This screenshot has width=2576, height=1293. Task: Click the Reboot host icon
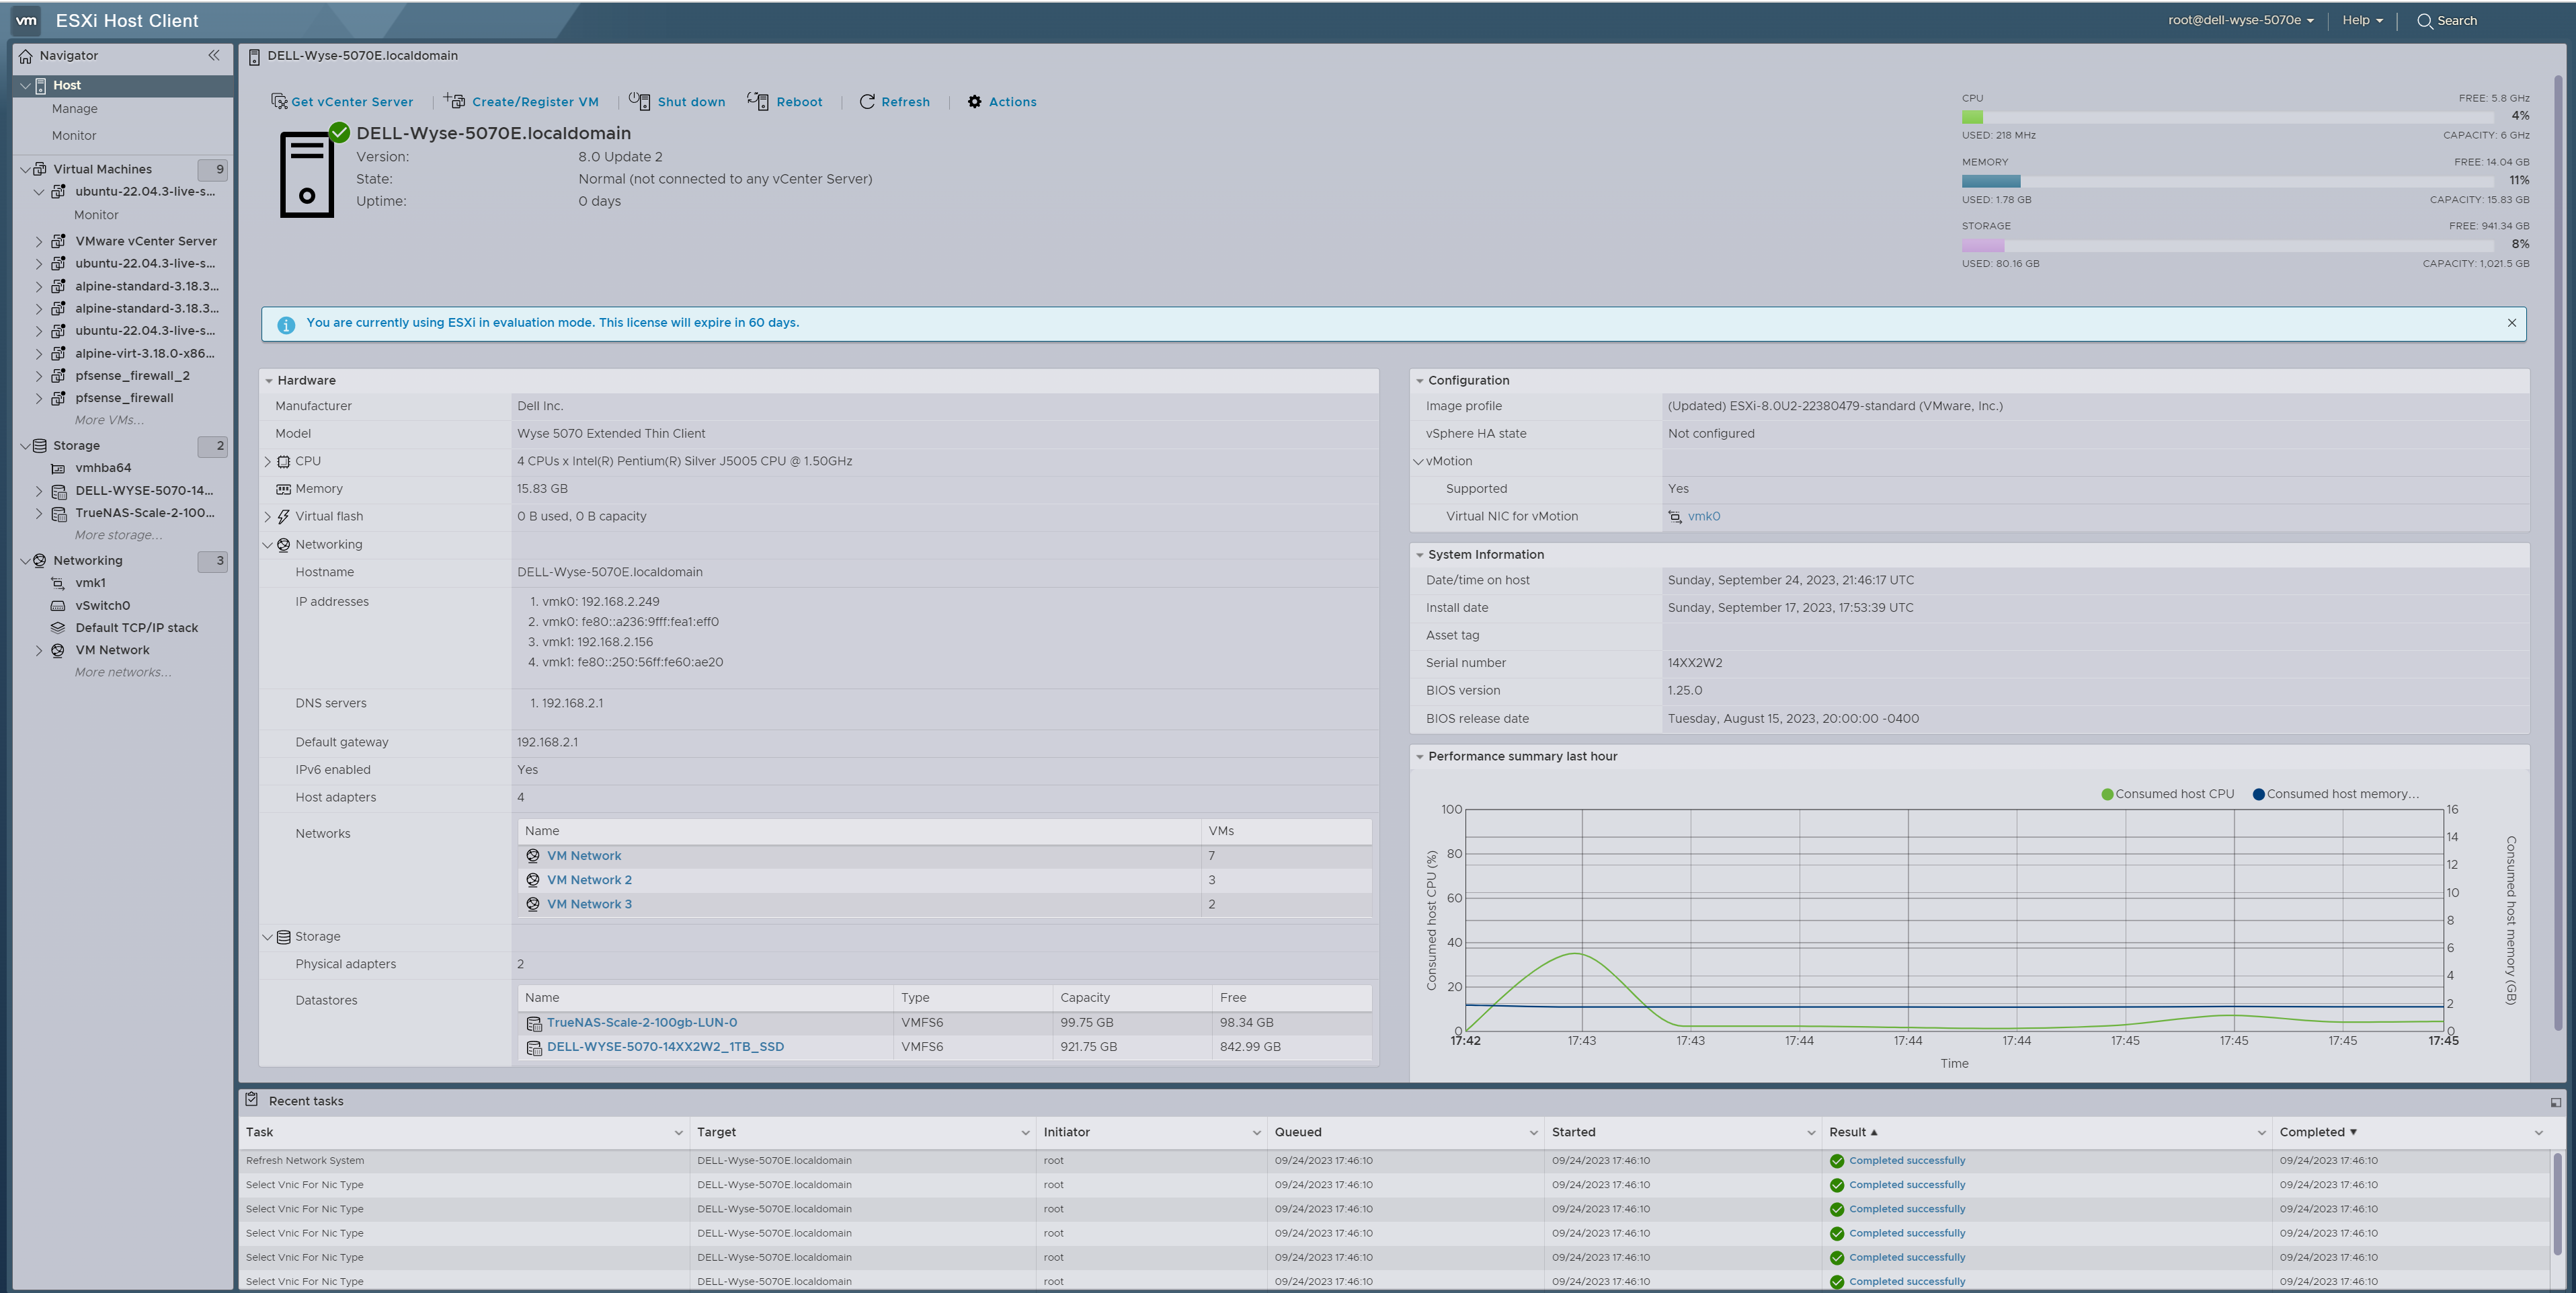[x=758, y=101]
